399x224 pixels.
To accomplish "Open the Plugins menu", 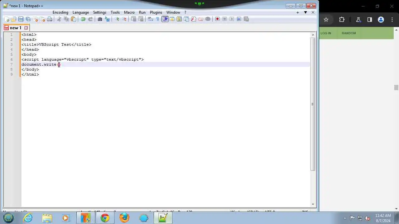I will click(156, 12).
